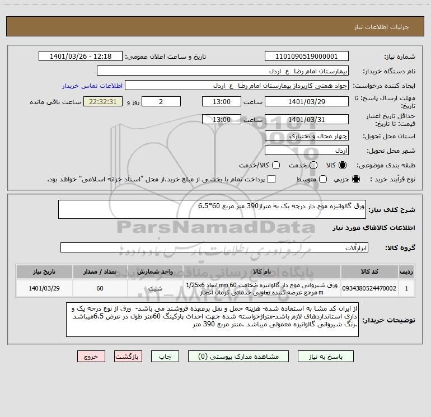Viewport: 431px width, 417px height.
Task: Open the اطلاعات تماس خریدار link
Action: tap(92, 86)
